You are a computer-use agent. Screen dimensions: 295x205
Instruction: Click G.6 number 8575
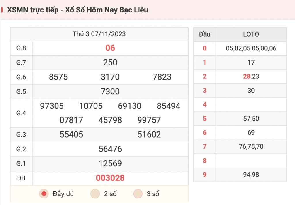click(58, 77)
